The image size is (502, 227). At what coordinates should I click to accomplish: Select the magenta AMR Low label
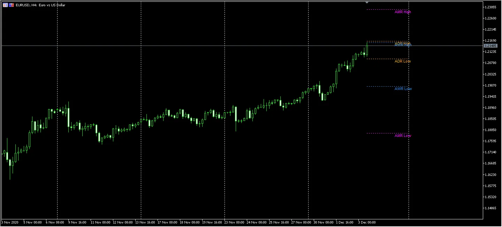click(403, 136)
